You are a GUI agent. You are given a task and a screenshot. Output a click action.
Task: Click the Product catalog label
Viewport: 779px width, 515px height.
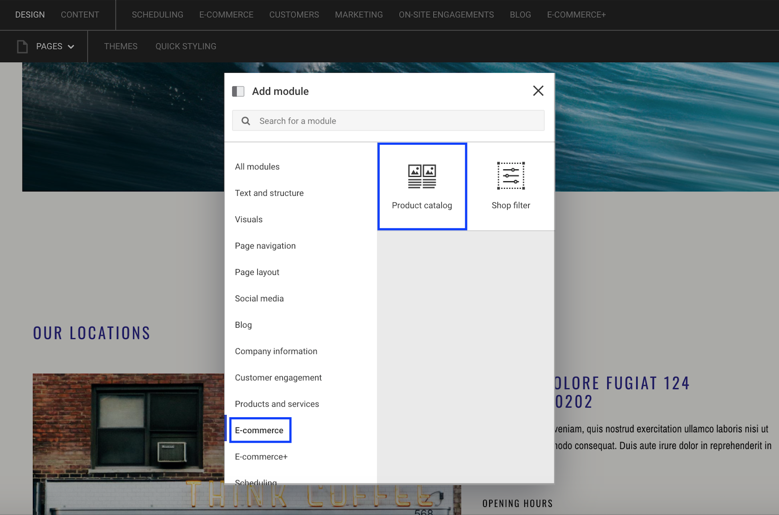[x=422, y=205]
